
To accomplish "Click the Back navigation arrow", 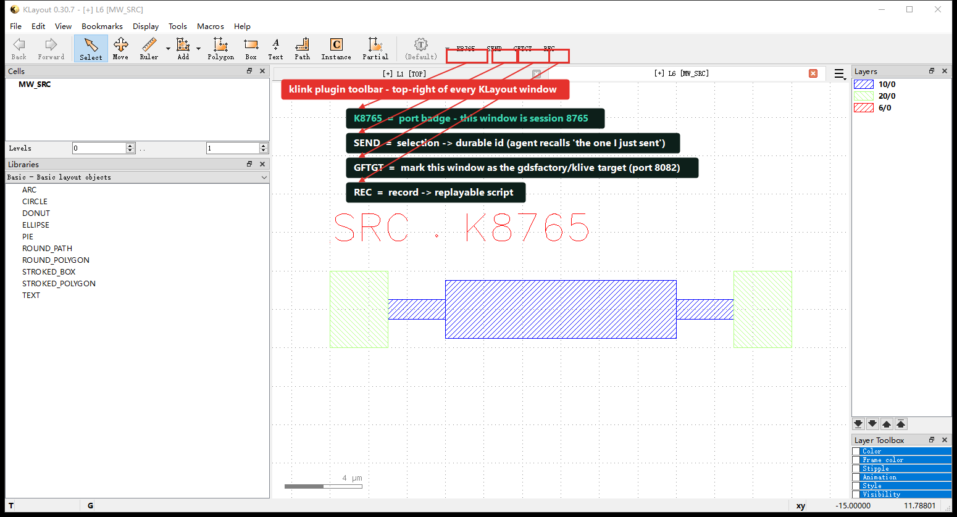I will [x=19, y=49].
